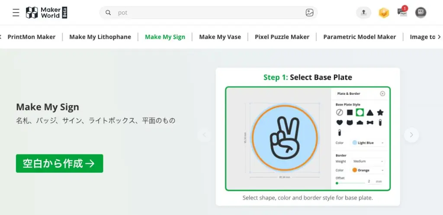Select the star base plate shape

(x=380, y=112)
